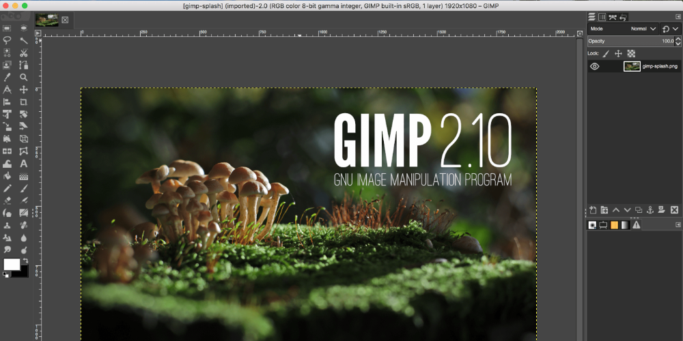Select the Heal bandage tool
The image size is (683, 341).
tap(23, 225)
